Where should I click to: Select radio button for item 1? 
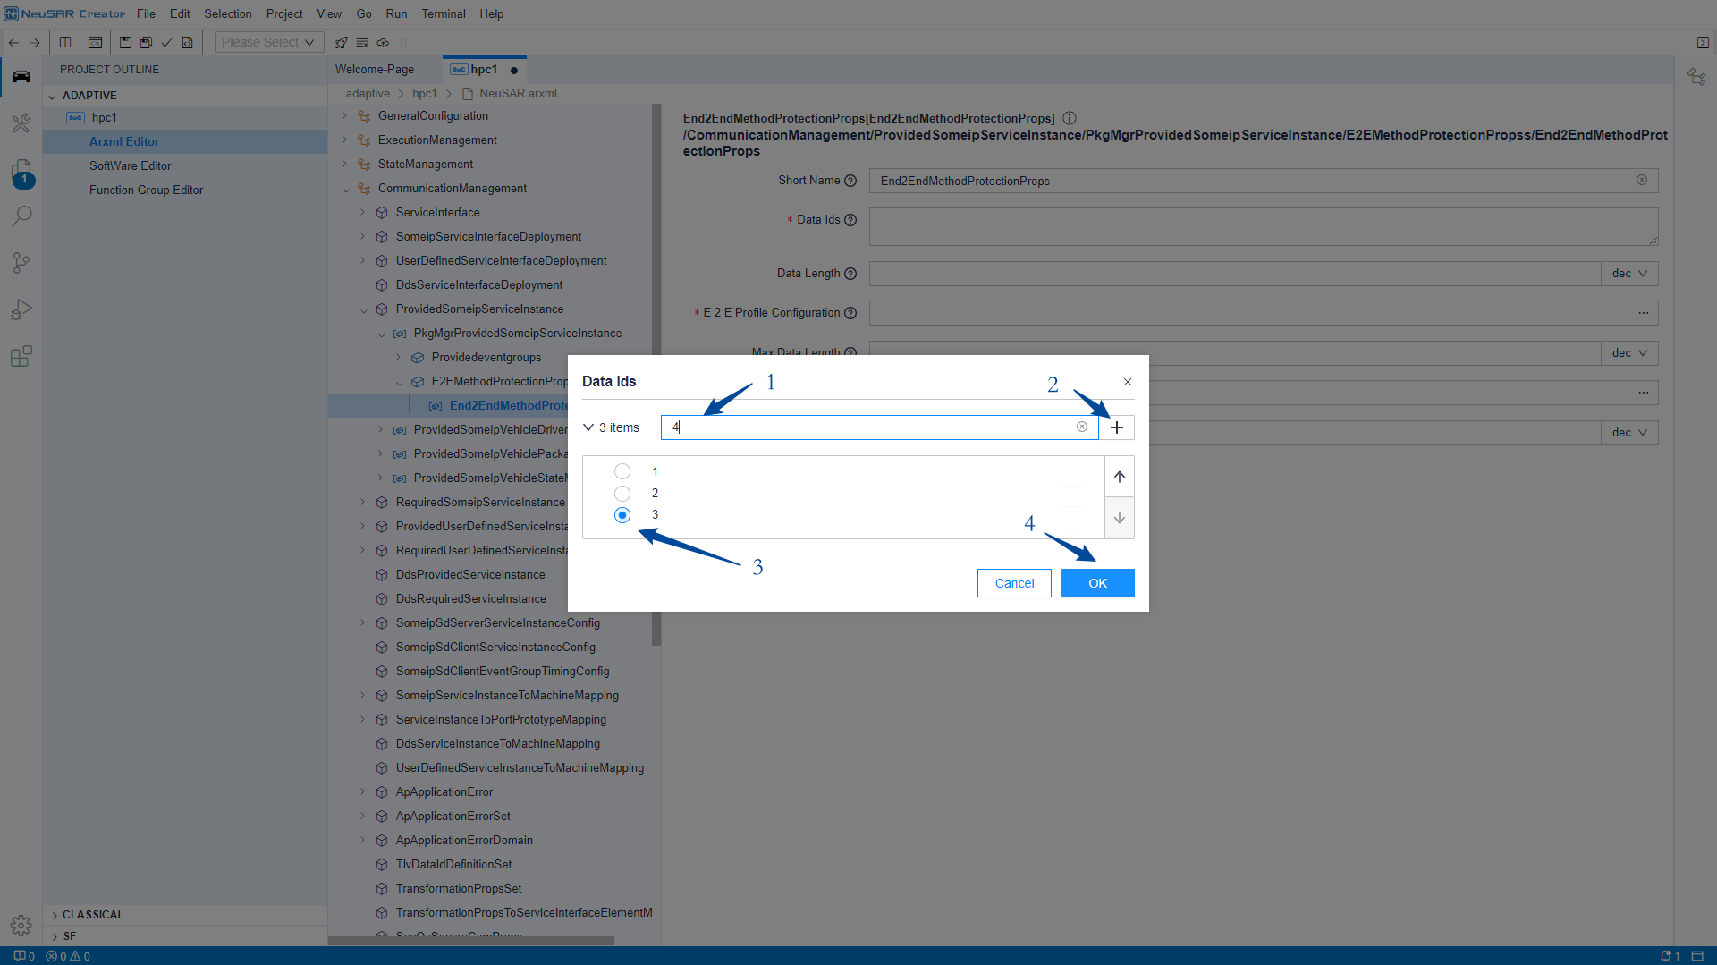coord(622,471)
